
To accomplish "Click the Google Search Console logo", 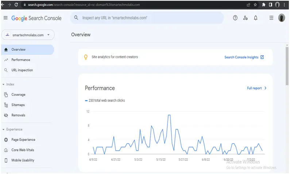I will (36, 18).
